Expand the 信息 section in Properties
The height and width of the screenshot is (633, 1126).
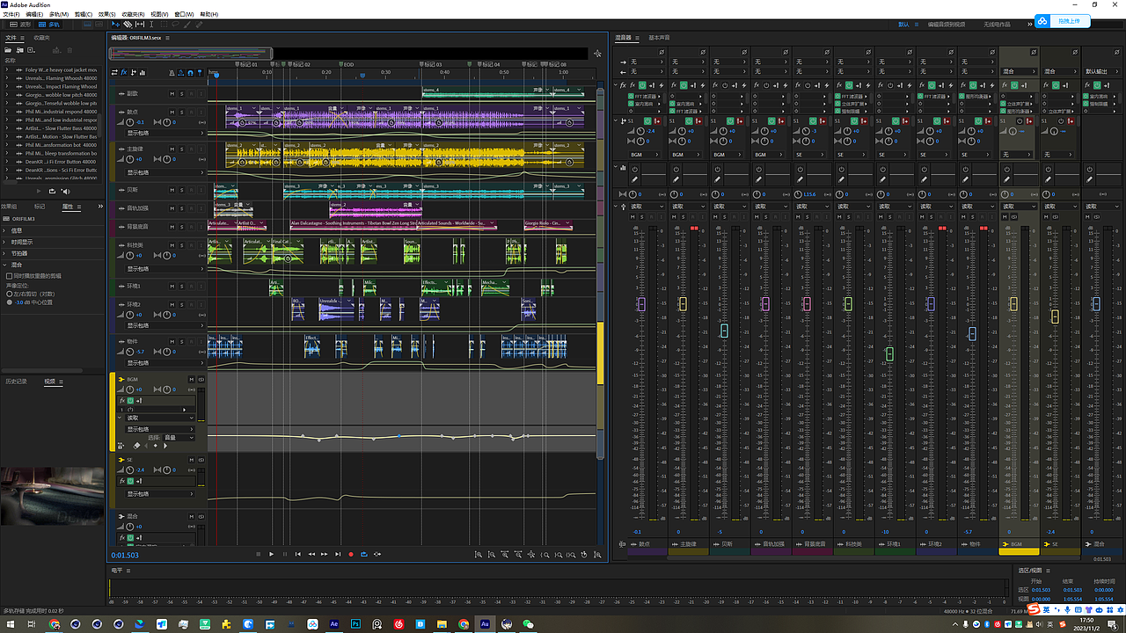(x=4, y=230)
